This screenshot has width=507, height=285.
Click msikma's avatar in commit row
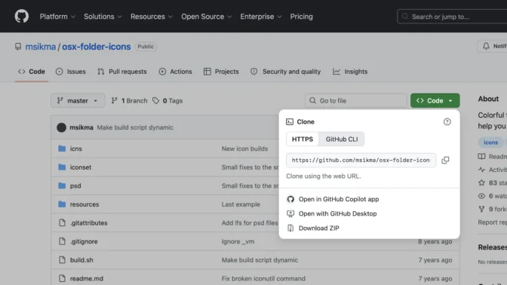61,127
